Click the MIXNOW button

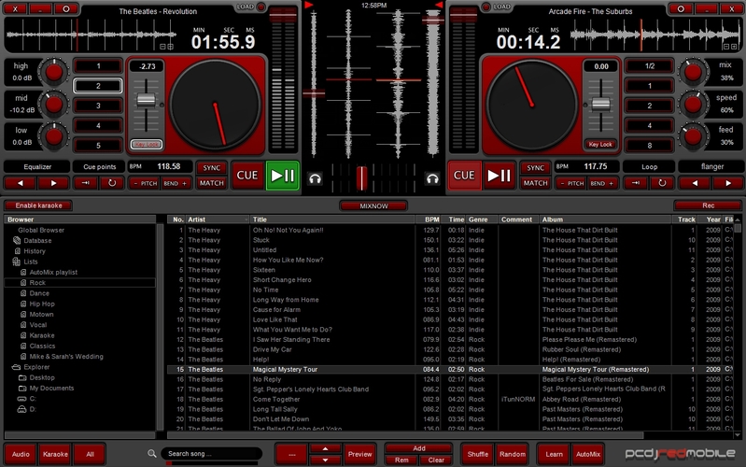[x=373, y=205]
